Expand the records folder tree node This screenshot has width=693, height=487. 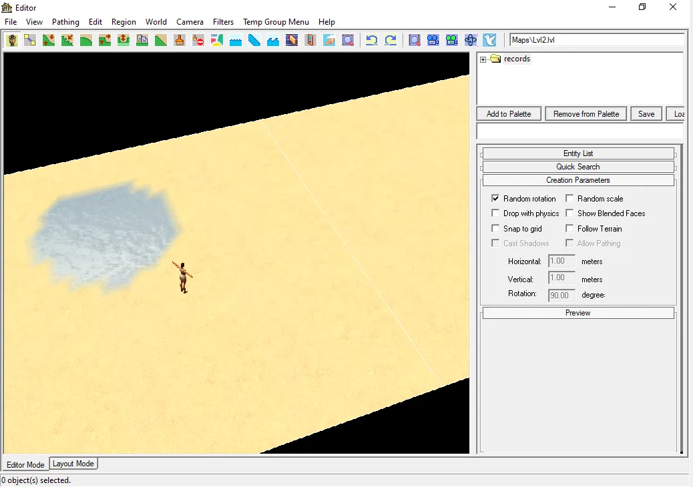click(483, 59)
